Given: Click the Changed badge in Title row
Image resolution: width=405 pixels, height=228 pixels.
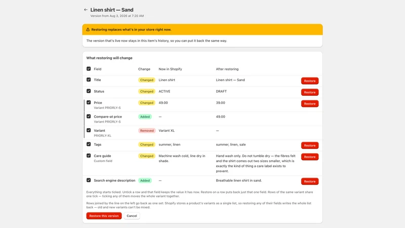Looking at the screenshot, I should click(x=147, y=80).
